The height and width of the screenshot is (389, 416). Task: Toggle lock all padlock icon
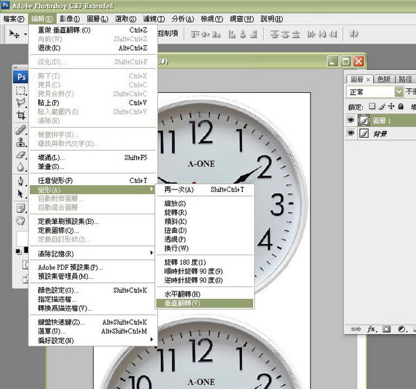click(401, 106)
